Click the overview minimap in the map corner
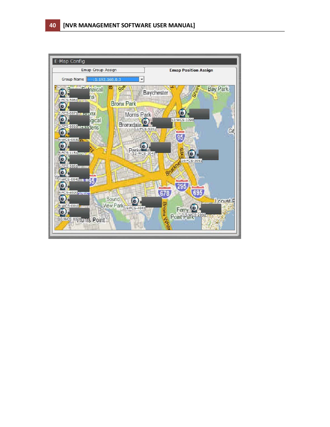Image resolution: width=330 pixels, height=427 pixels. click(x=218, y=216)
